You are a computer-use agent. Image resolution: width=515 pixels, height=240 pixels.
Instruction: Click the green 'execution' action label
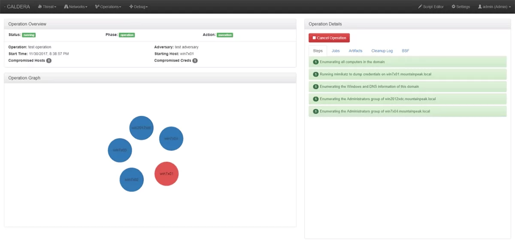[x=225, y=35]
